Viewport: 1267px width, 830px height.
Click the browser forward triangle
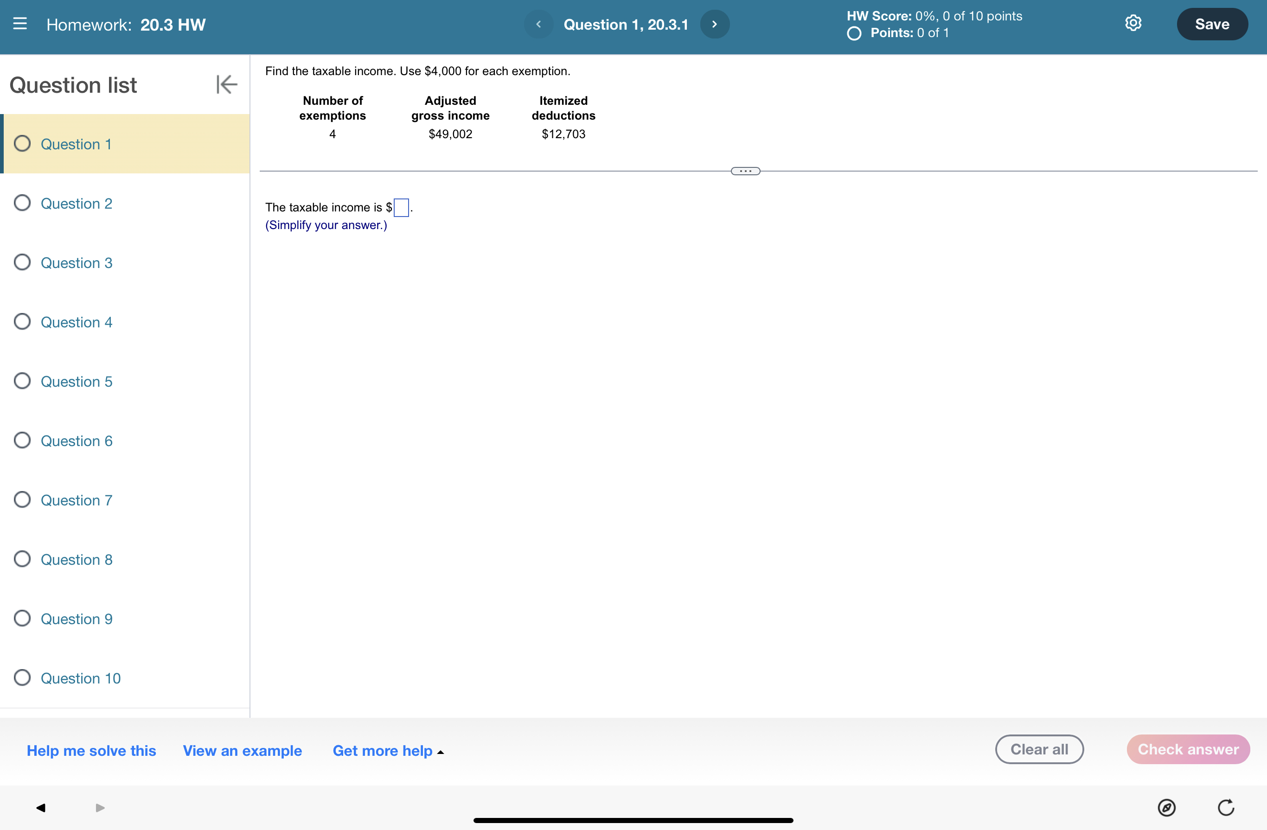click(100, 808)
